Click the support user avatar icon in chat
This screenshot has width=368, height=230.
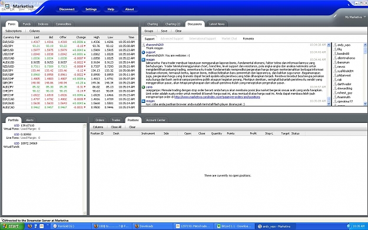pyautogui.click(x=144, y=52)
